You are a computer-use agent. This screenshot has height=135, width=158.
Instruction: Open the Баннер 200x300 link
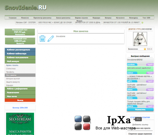[x=20, y=108]
